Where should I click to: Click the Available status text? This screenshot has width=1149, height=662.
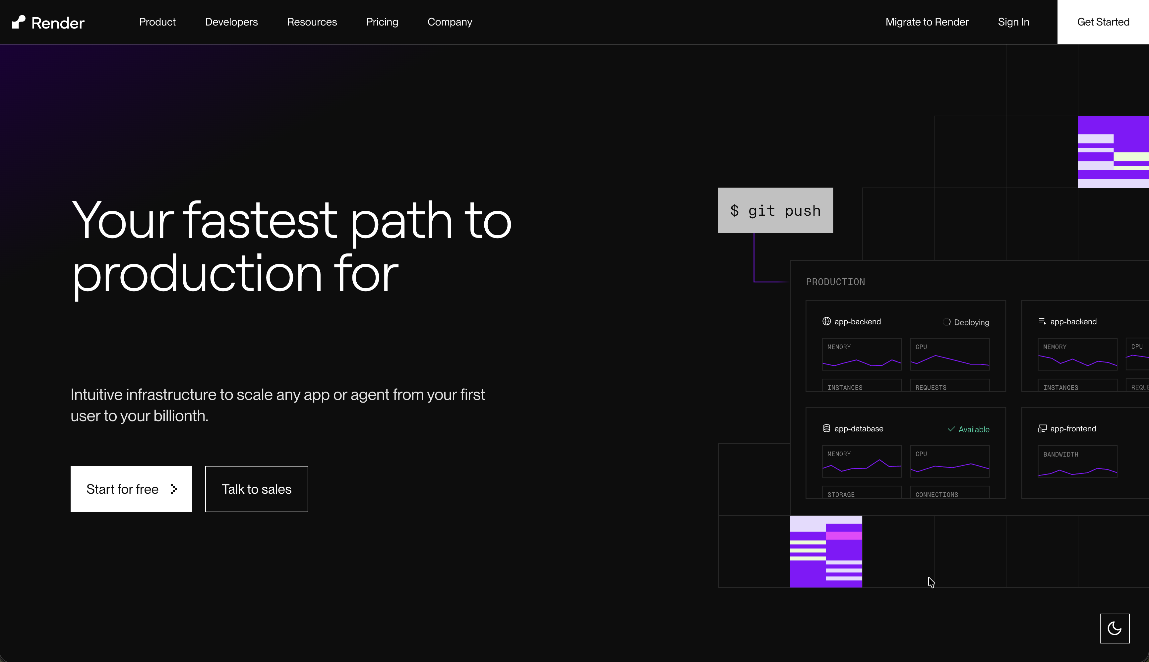974,429
